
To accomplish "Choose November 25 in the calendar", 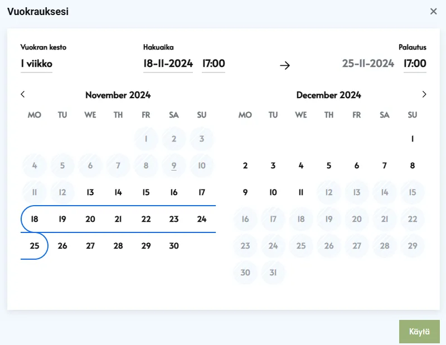I will pos(35,246).
